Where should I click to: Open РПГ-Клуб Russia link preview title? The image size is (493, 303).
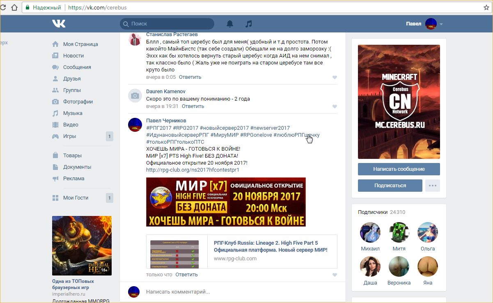[271, 246]
